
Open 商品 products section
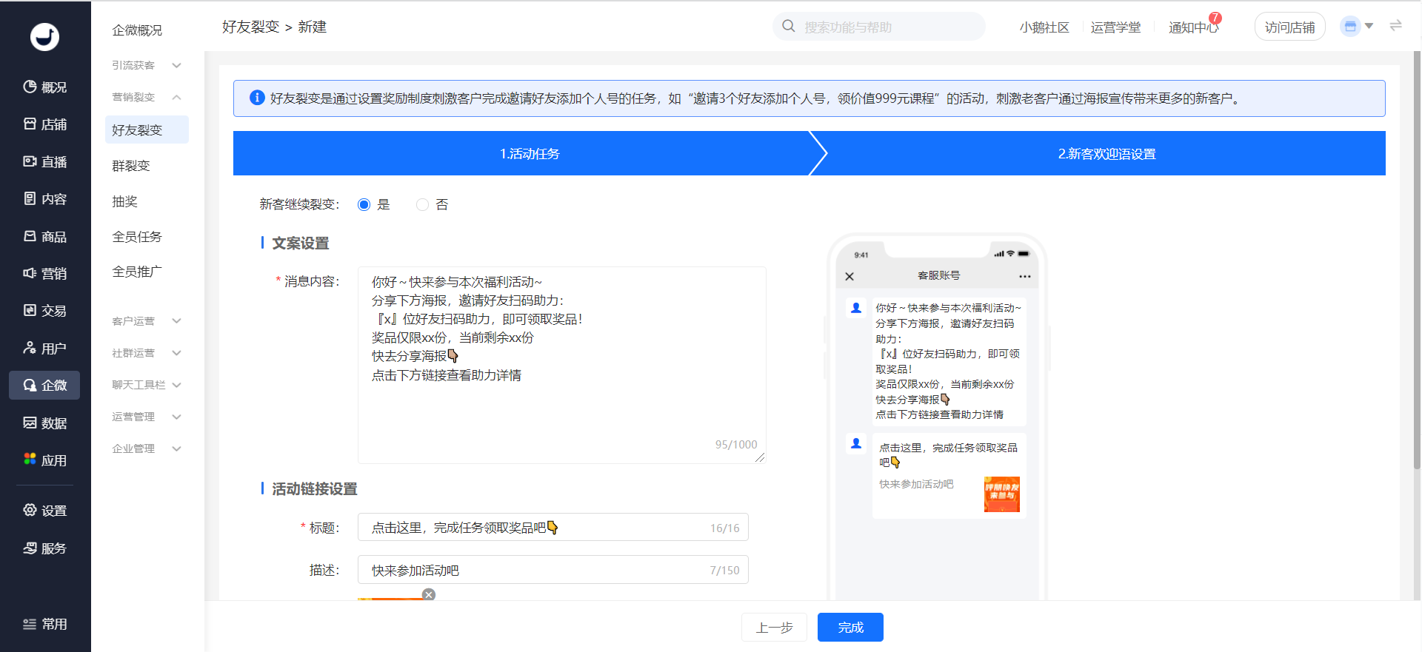(44, 236)
